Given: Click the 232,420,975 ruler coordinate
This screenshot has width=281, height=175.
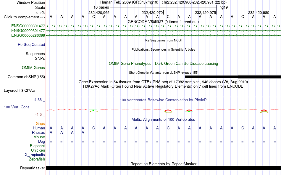Looking at the screenshot, I should (205, 12).
